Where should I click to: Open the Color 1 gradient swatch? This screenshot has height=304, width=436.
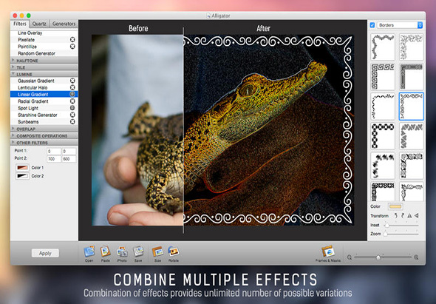tap(22, 168)
